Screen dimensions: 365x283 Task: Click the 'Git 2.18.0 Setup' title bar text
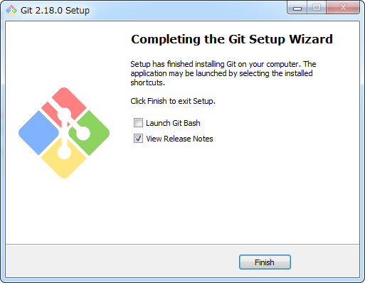tap(55, 11)
